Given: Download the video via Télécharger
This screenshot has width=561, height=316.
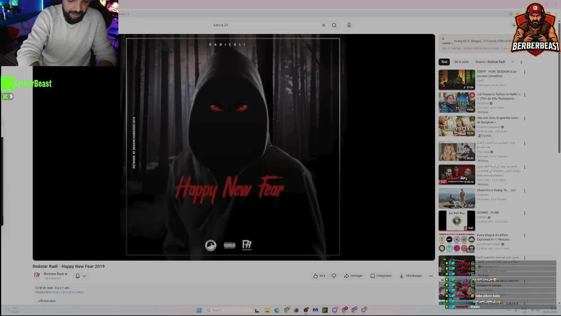Looking at the screenshot, I should [x=410, y=276].
